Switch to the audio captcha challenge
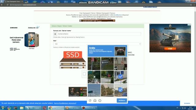This screenshot has height=110, width=196. tap(95, 101)
